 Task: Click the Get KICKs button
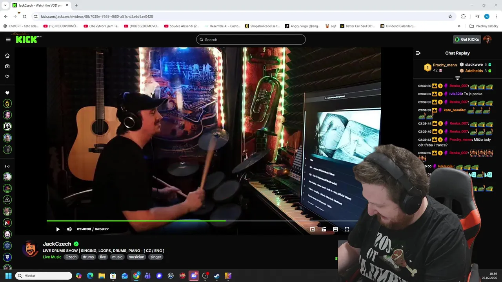[x=467, y=40]
